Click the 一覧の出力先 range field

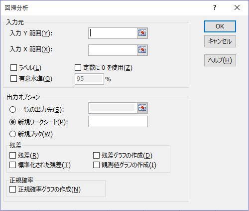coord(113,108)
